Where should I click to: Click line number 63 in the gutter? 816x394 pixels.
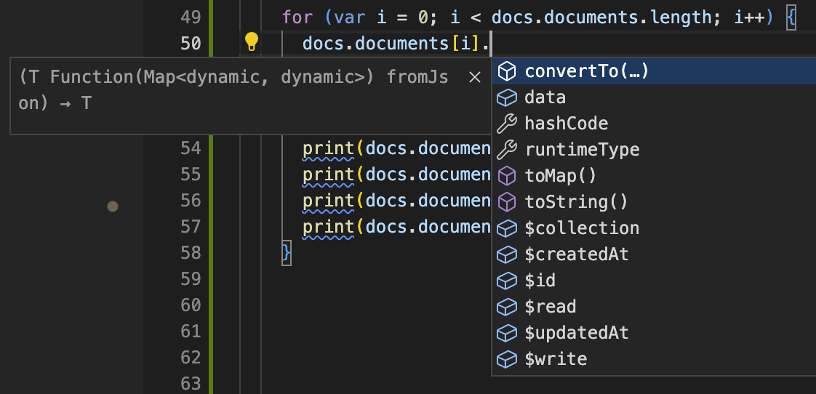click(191, 384)
